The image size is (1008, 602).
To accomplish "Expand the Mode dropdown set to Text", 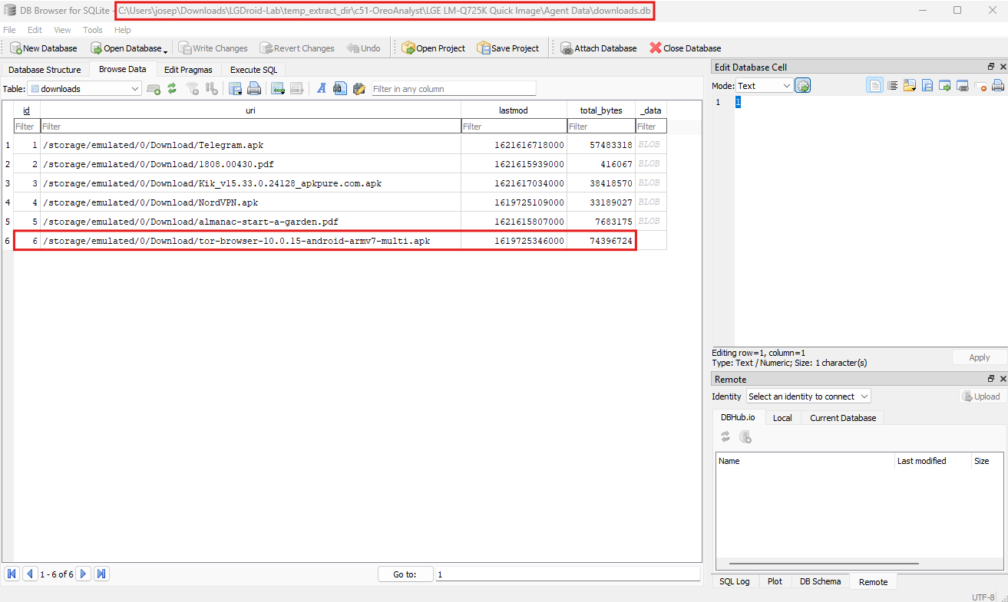I will click(x=764, y=86).
